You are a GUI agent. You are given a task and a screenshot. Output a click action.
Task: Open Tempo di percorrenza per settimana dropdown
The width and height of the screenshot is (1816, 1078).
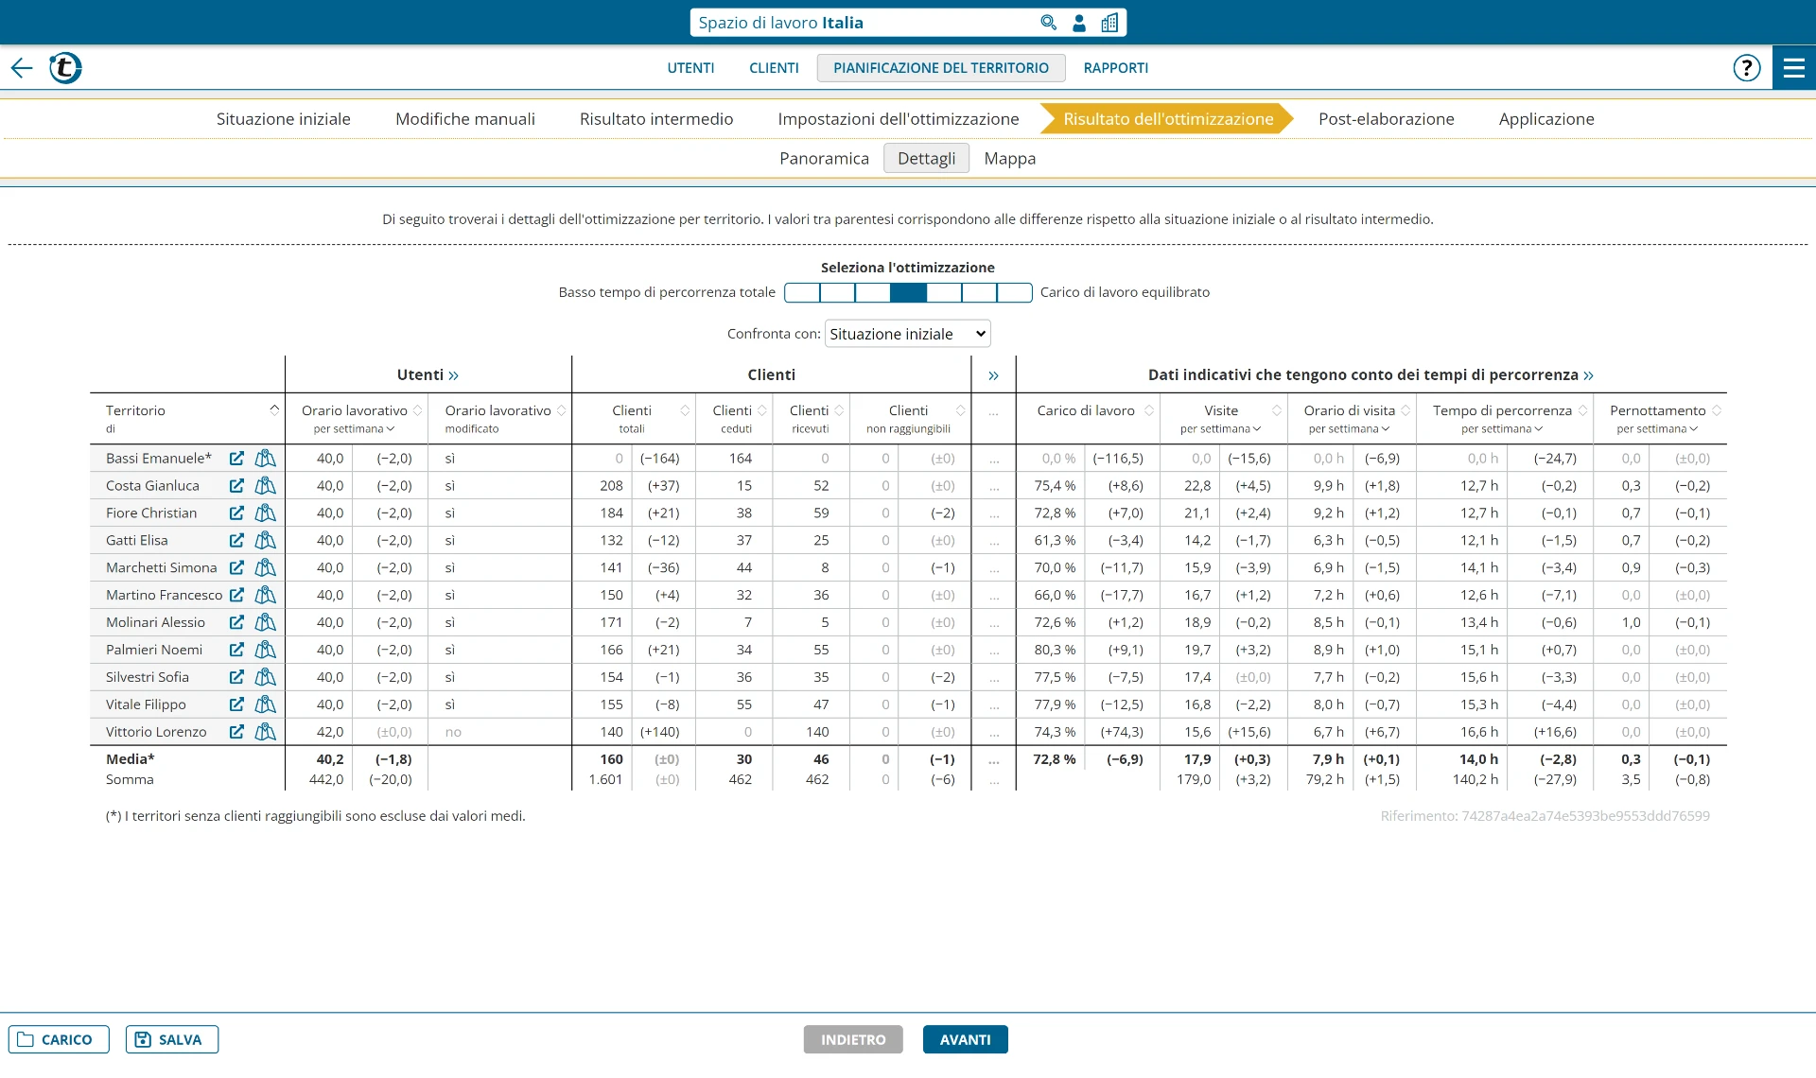[x=1501, y=429]
